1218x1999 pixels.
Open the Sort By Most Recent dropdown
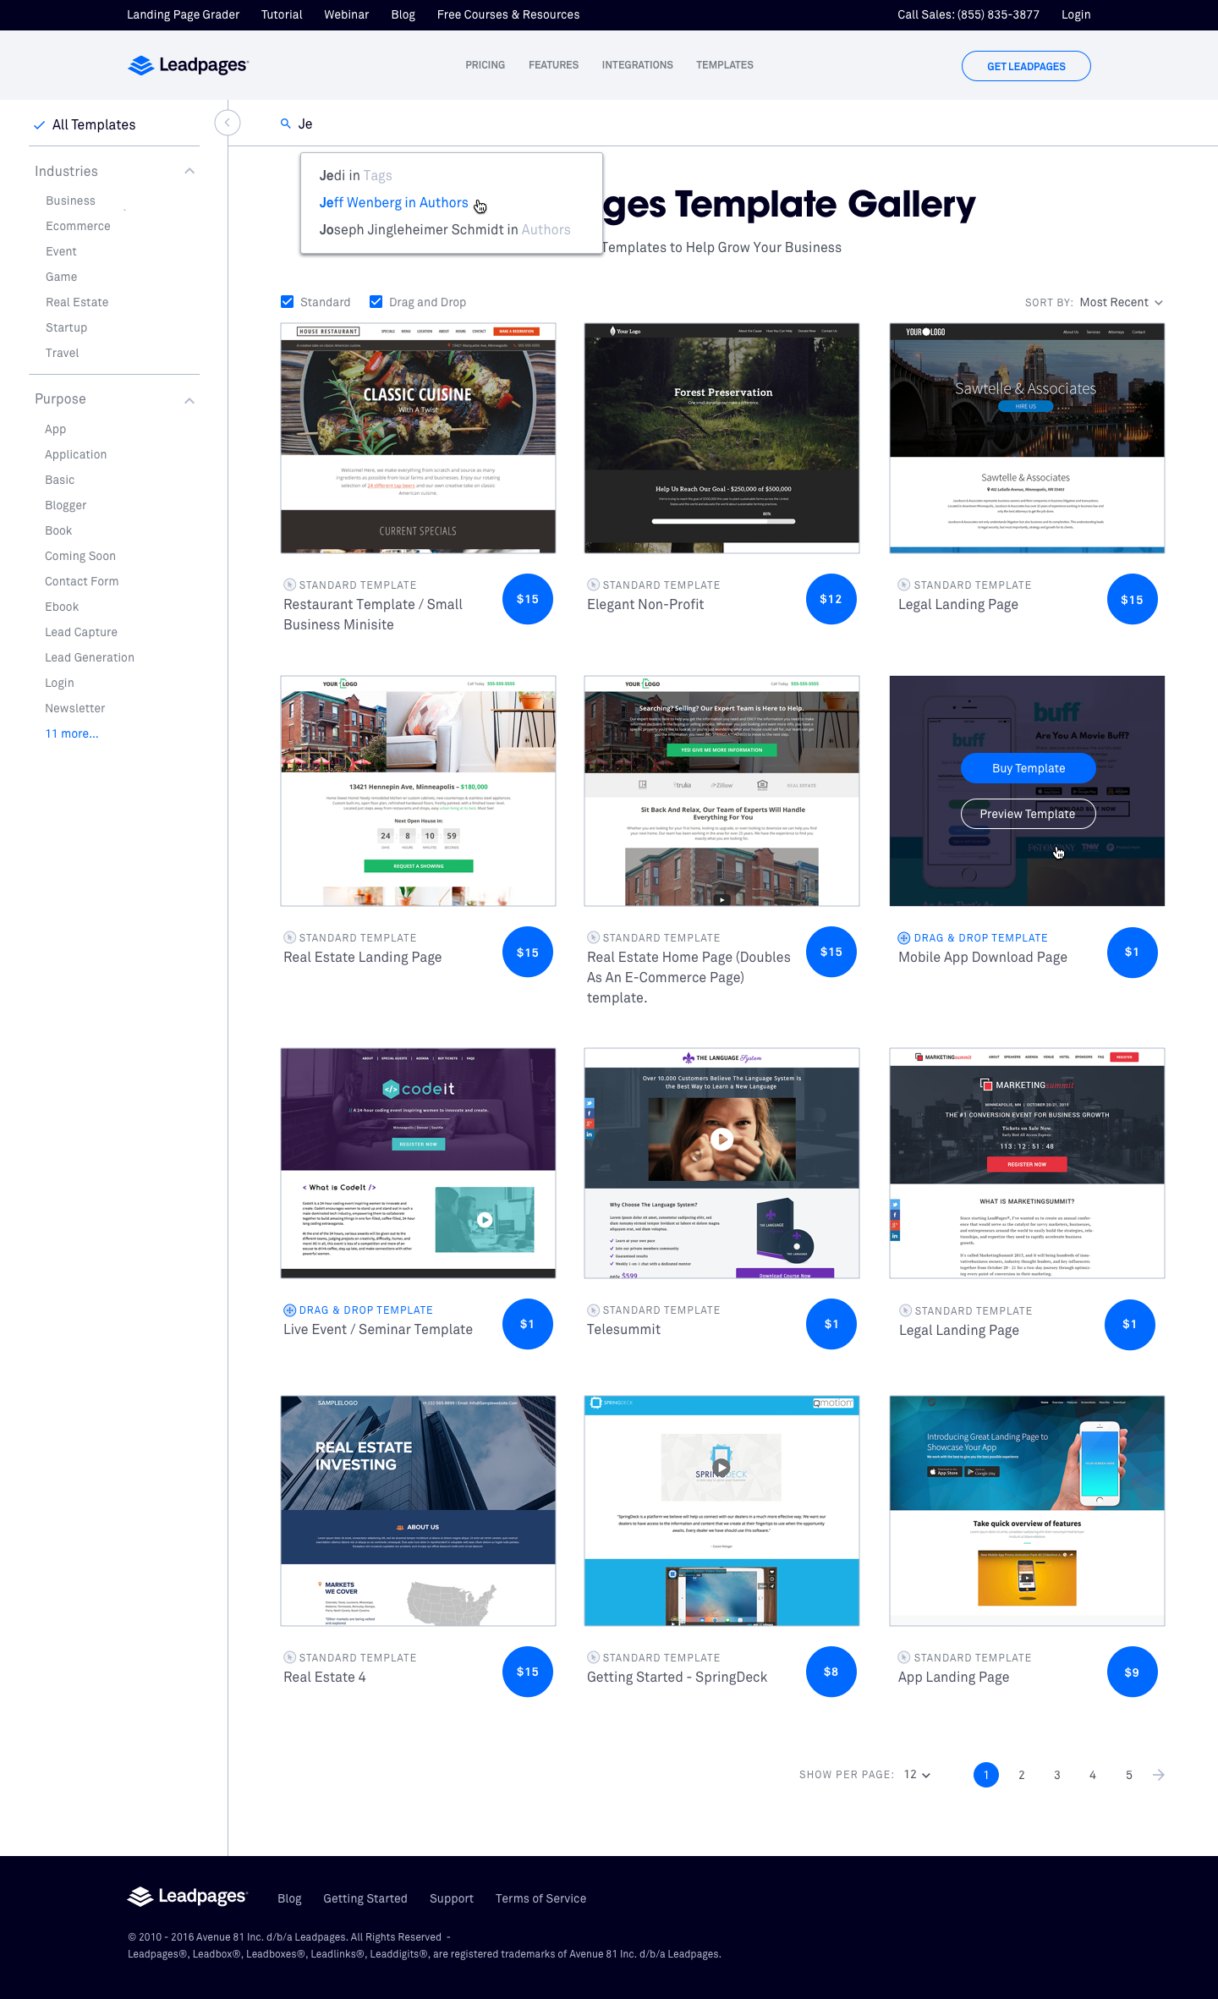(x=1121, y=302)
